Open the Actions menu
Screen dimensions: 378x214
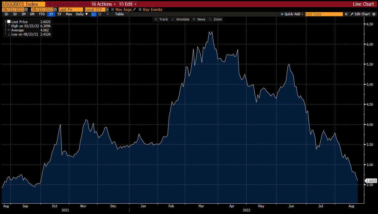[x=103, y=4]
